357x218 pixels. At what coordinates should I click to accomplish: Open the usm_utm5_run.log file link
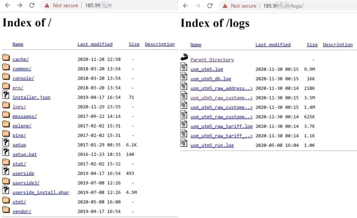tap(212, 146)
